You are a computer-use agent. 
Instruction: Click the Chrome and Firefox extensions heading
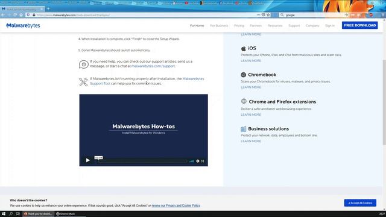(x=282, y=102)
